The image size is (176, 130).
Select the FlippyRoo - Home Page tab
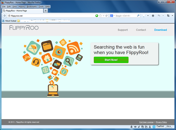(x=23, y=11)
